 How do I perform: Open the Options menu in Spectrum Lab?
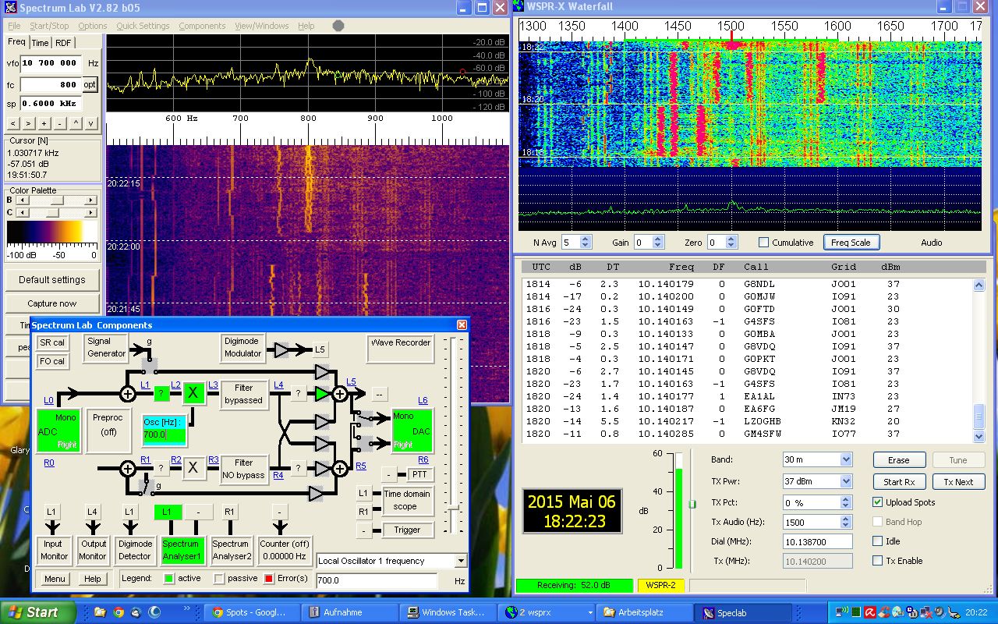[x=92, y=25]
